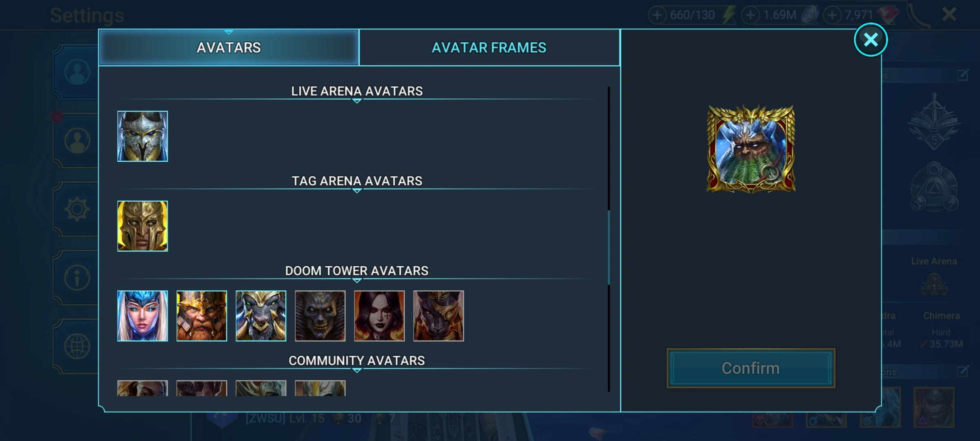The width and height of the screenshot is (980, 441).
Task: Add gems using the plus icon
Action: 832,15
